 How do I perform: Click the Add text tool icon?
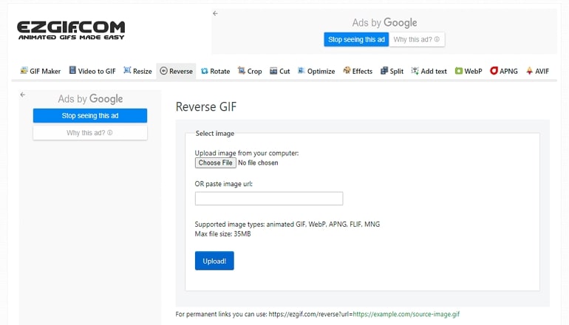[x=415, y=71]
